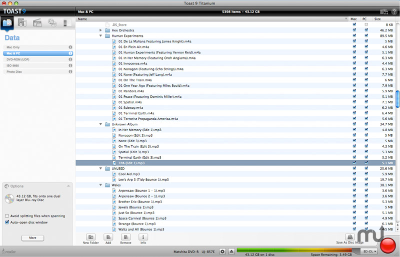Open recorder settings gear icon
Viewport: 400px width, 257px height.
(x=222, y=252)
